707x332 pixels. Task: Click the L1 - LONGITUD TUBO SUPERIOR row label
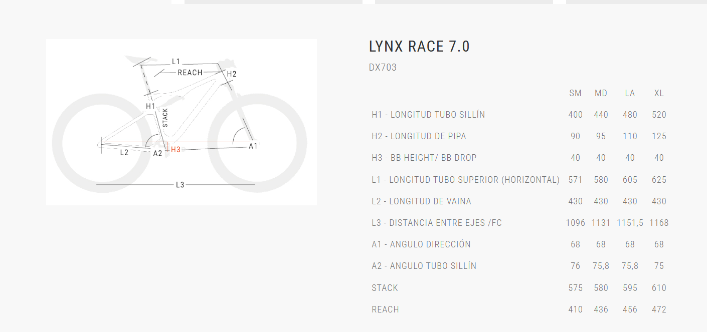tap(465, 180)
